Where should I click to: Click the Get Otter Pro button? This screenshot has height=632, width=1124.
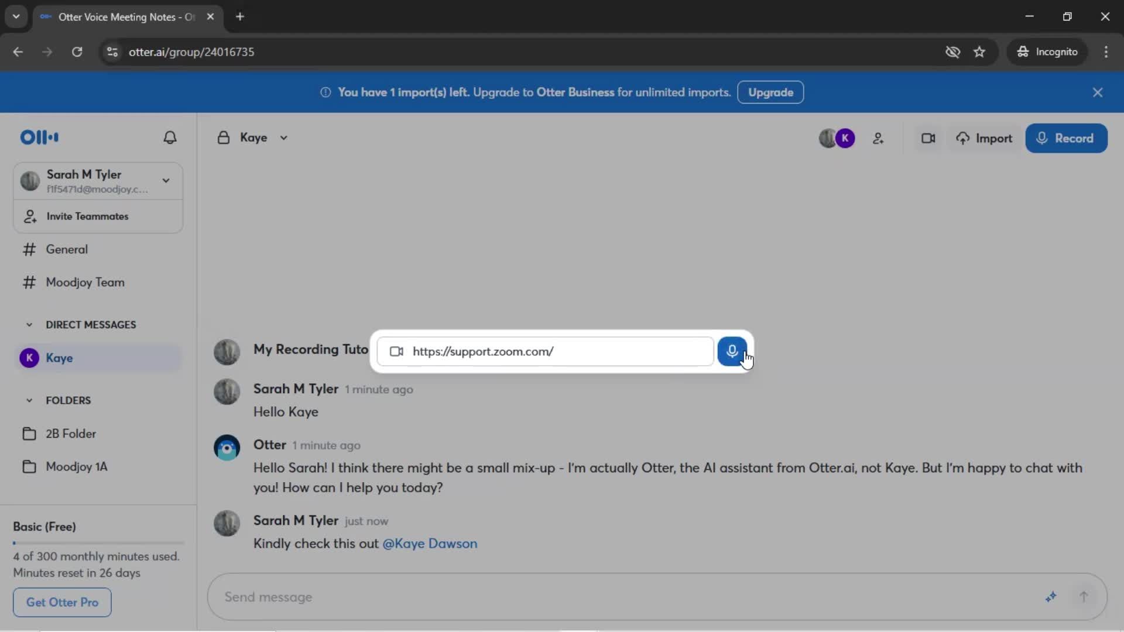(62, 602)
